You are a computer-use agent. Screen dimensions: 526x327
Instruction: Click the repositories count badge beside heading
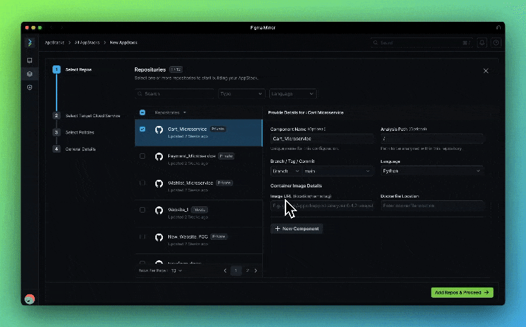point(176,69)
